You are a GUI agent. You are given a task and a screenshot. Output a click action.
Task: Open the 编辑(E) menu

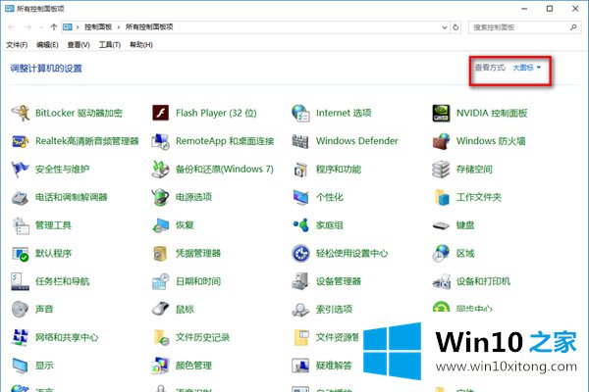pos(47,45)
